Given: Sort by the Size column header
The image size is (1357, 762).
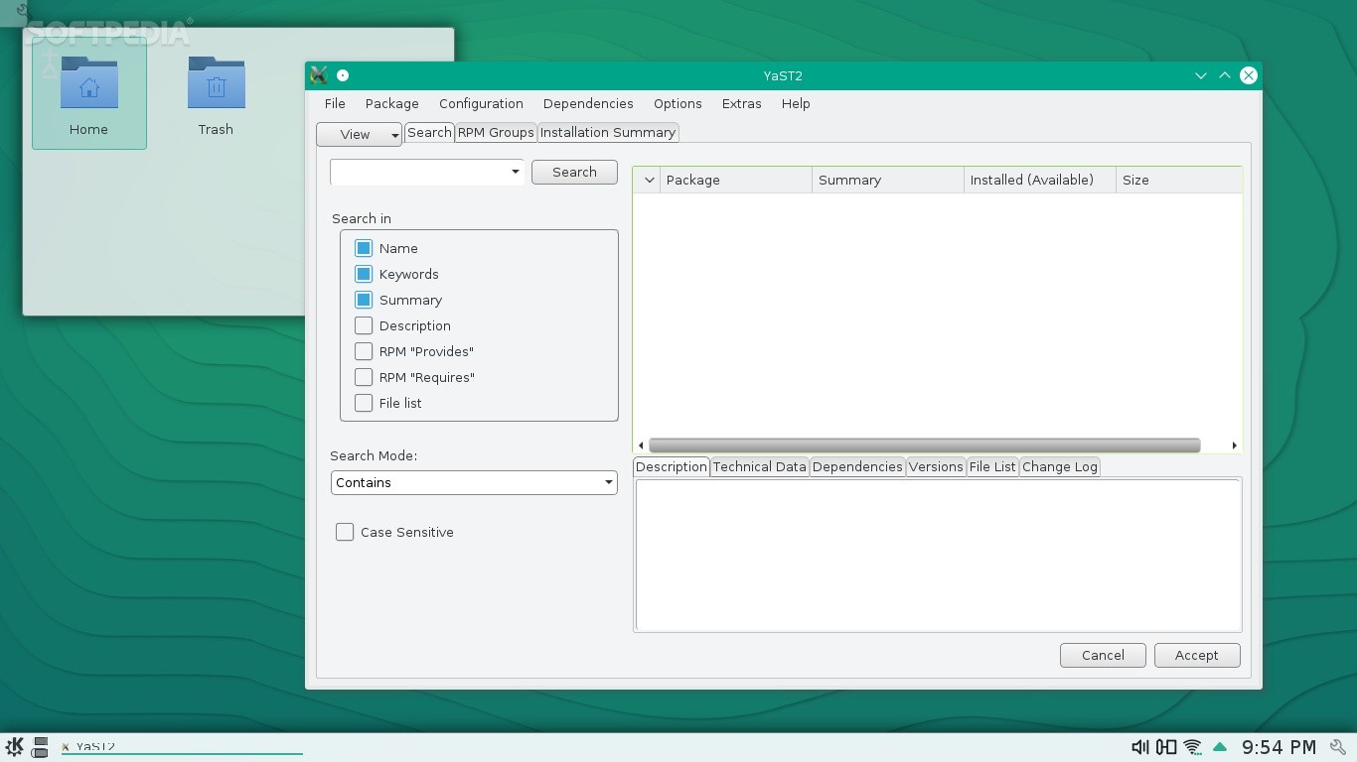Looking at the screenshot, I should point(1178,180).
